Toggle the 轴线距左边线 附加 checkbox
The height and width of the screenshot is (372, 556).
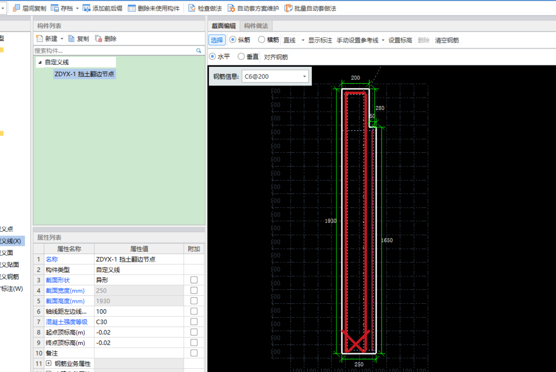click(194, 311)
